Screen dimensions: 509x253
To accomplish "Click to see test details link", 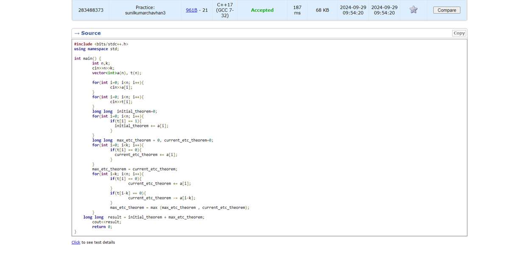I will coord(76,242).
